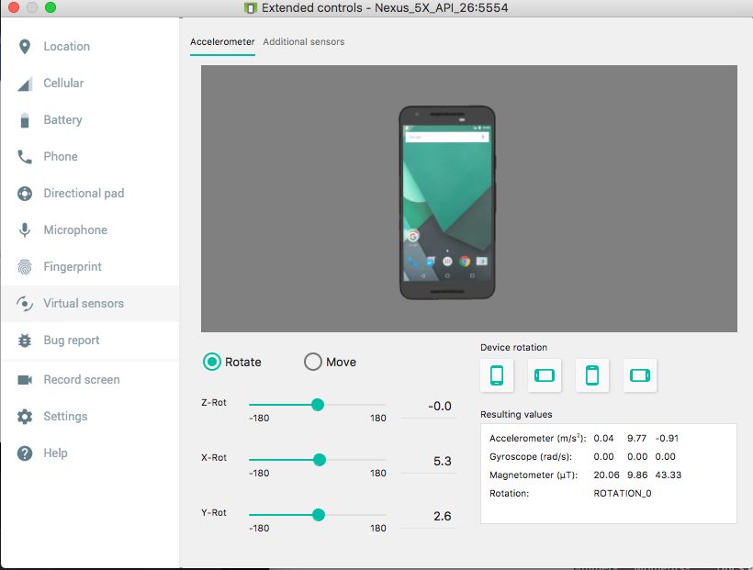
Task: Click the Record screen camera icon
Action: click(x=25, y=380)
